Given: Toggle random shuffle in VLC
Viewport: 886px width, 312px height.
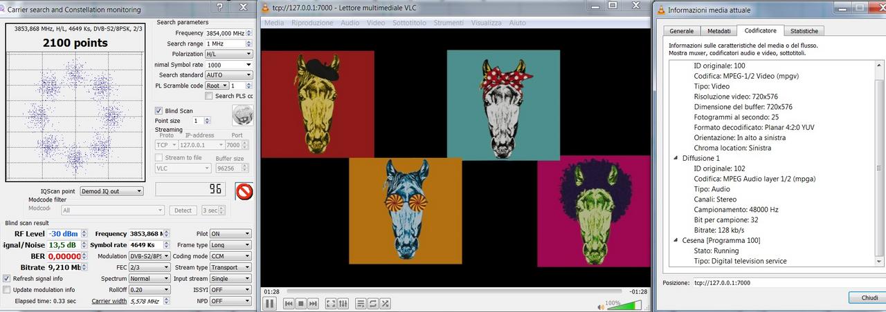Looking at the screenshot, I should (x=385, y=303).
